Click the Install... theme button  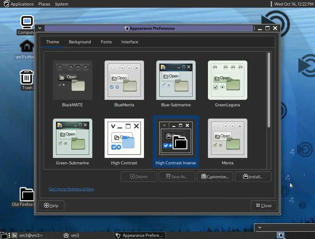pos(253,177)
